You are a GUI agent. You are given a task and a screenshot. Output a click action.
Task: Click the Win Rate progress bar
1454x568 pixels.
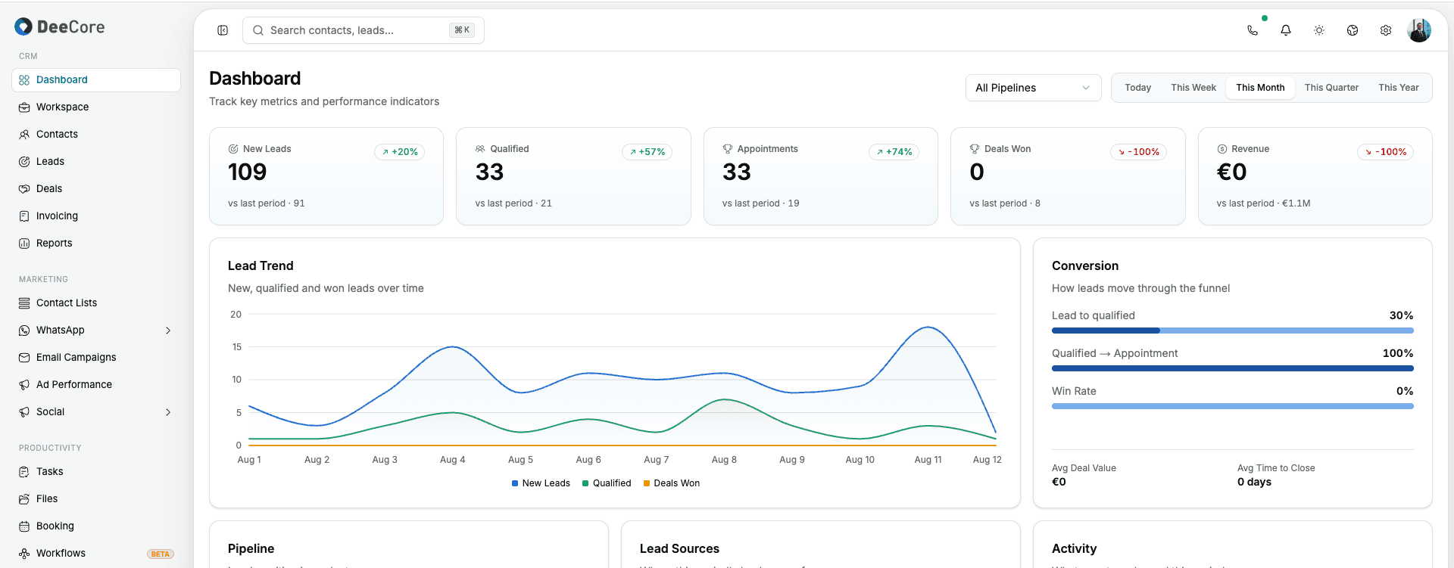pyautogui.click(x=1232, y=406)
